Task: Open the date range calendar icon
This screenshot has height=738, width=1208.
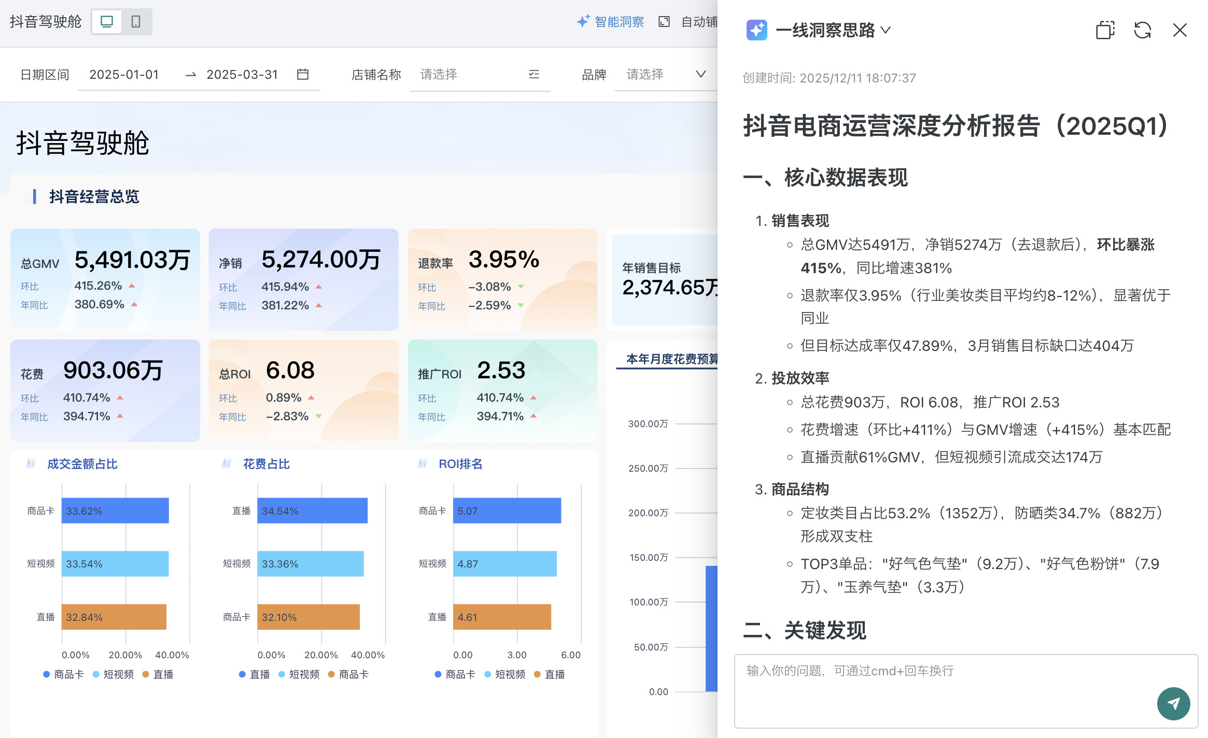Action: (303, 75)
